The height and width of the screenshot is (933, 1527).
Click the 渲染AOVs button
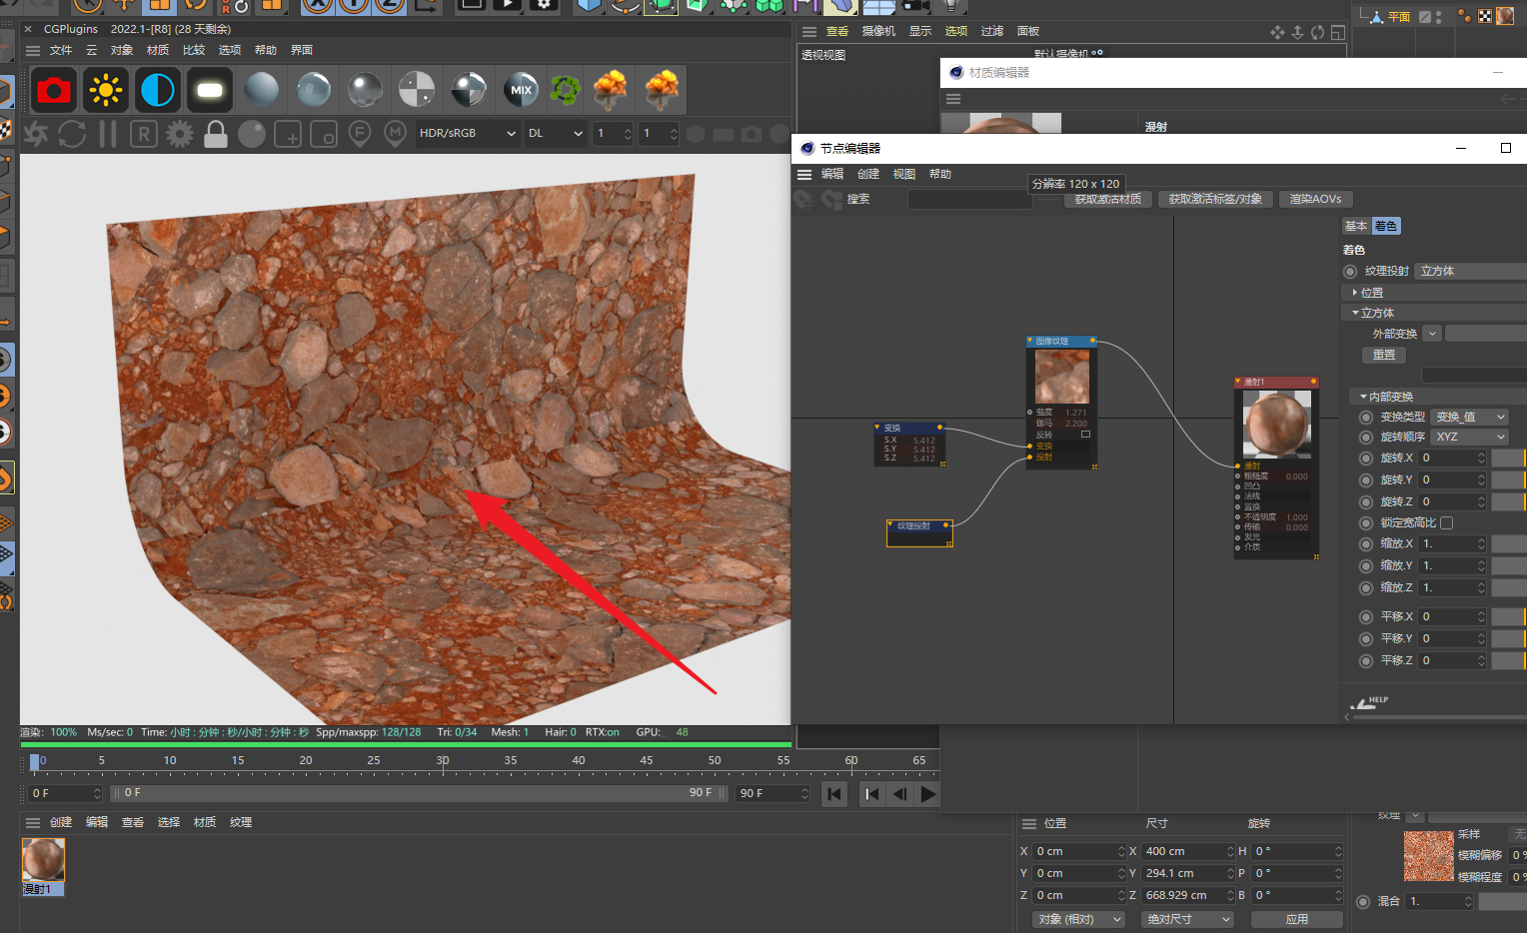coord(1315,199)
